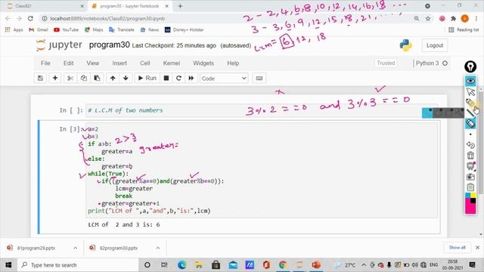Image resolution: width=484 pixels, height=272 pixels.
Task: Expand options for 81program29.pptx download
Action: (x=76, y=248)
